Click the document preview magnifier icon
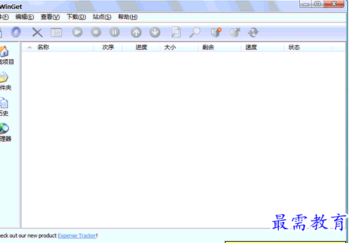This screenshot has height=243, width=352. (176, 32)
